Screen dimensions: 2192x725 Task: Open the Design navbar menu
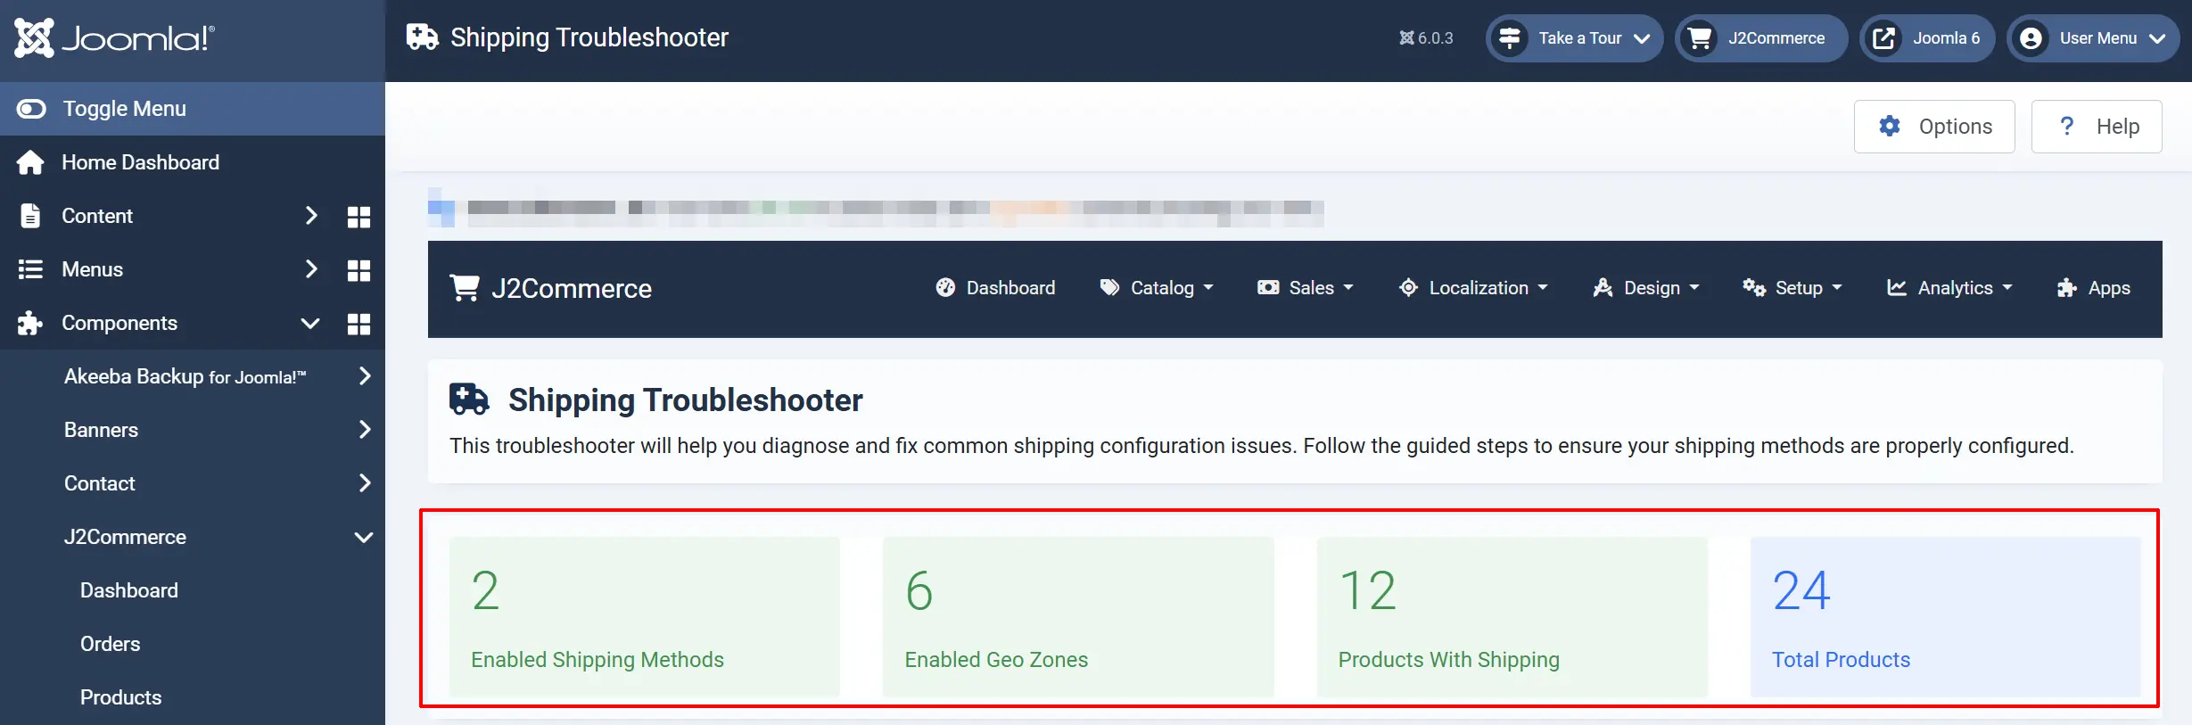1646,288
